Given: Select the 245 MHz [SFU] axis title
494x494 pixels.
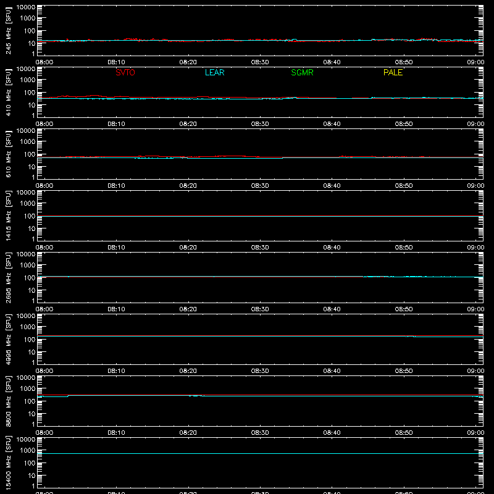Looking at the screenshot, I should pyautogui.click(x=8, y=30).
